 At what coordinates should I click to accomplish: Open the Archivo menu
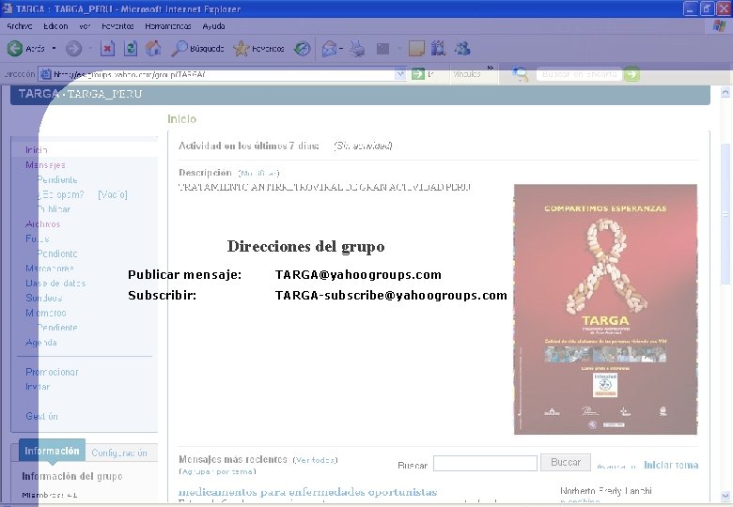pyautogui.click(x=19, y=26)
